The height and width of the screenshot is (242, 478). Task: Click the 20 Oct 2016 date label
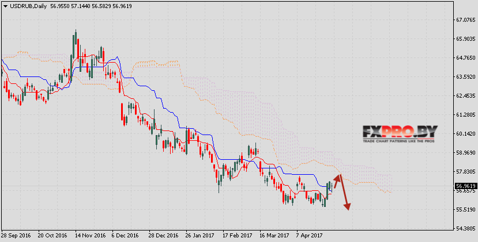[x=52, y=236]
